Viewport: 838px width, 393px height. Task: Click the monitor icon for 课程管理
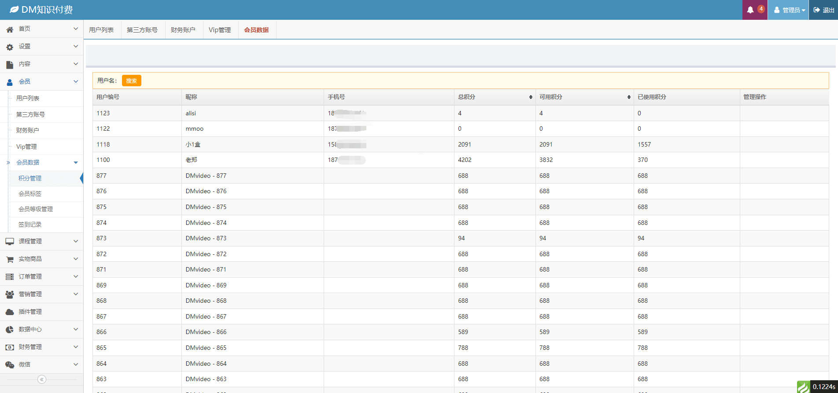coord(10,242)
